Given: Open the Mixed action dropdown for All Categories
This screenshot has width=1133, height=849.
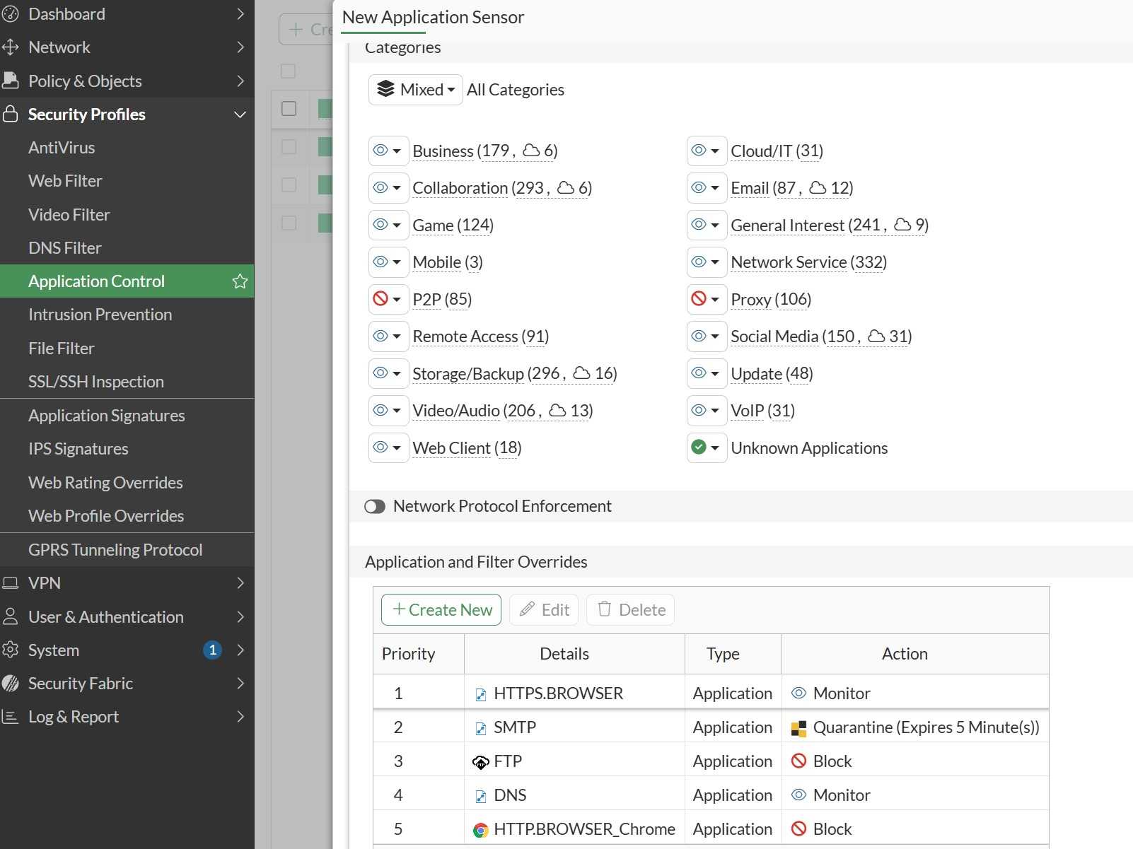Looking at the screenshot, I should [416, 90].
